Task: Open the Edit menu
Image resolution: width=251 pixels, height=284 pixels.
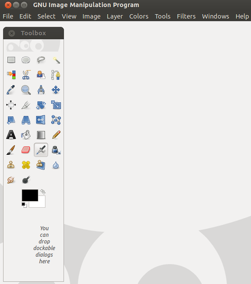Action: pyautogui.click(x=26, y=17)
